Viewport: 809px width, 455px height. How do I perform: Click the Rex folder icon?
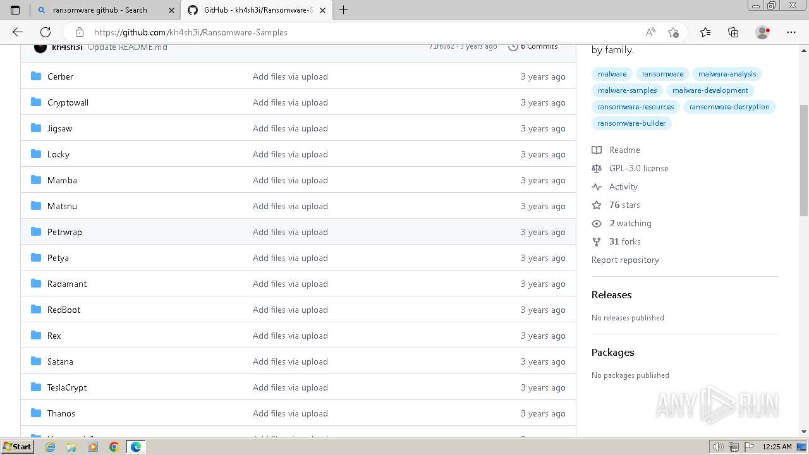point(36,336)
